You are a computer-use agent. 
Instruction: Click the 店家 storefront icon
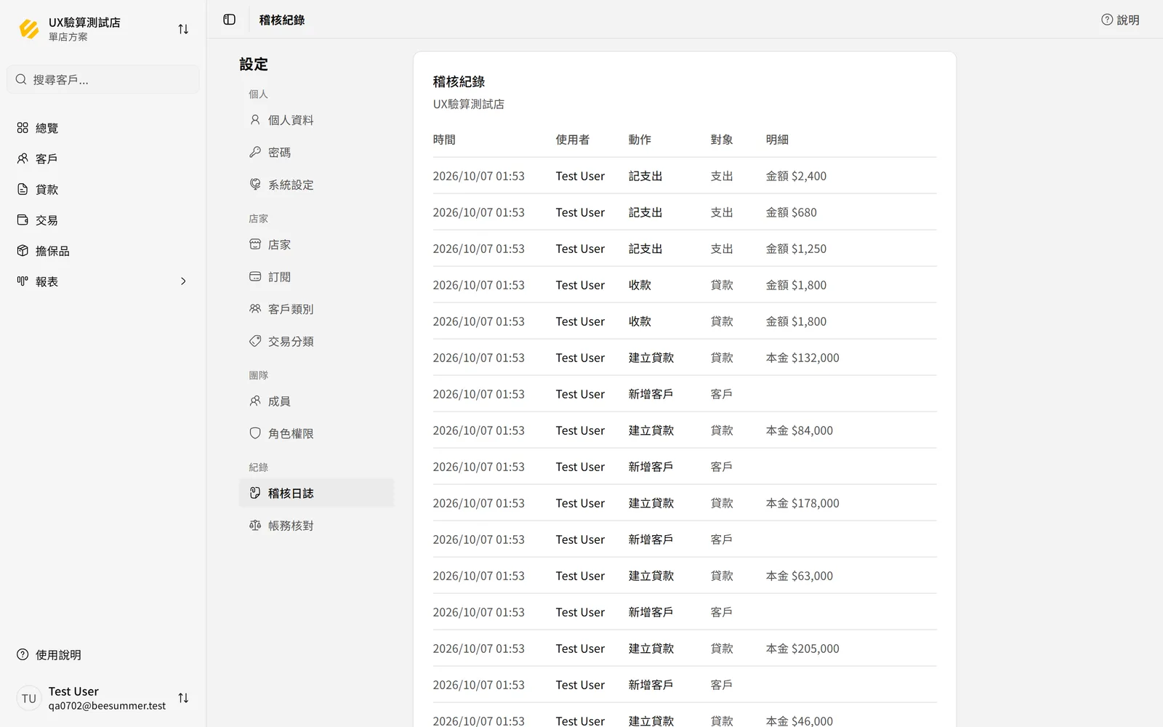(255, 244)
